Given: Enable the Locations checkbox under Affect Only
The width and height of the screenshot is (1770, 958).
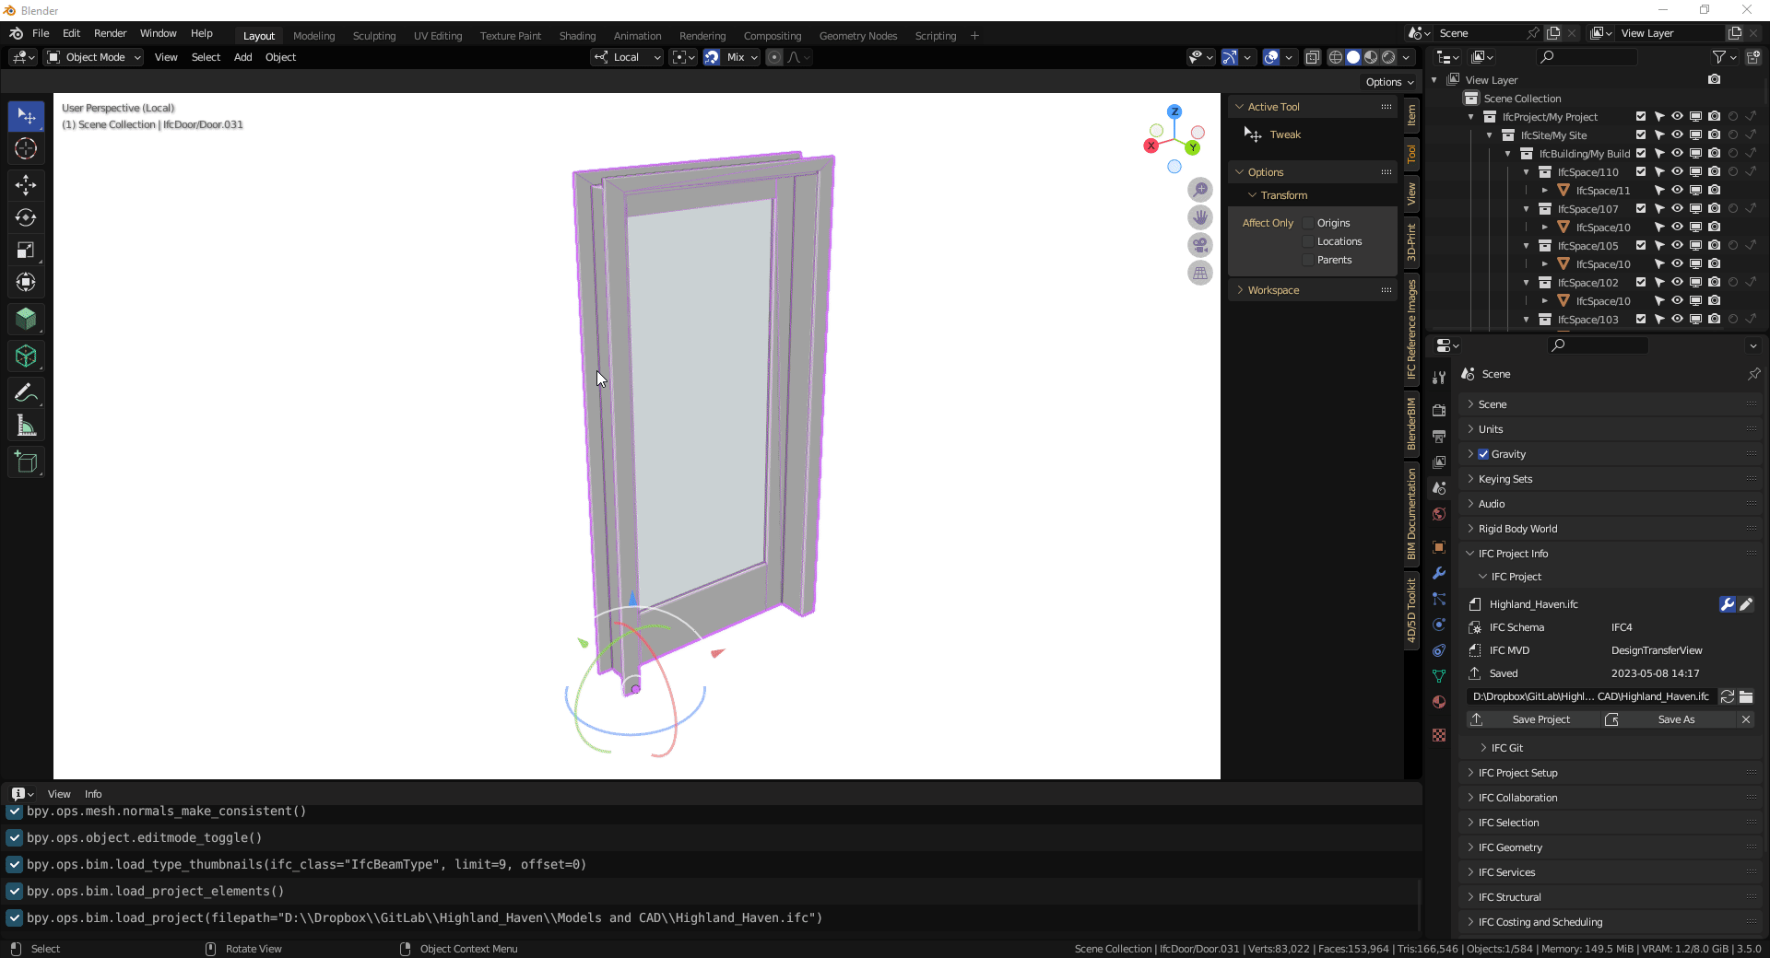Looking at the screenshot, I should (1308, 241).
